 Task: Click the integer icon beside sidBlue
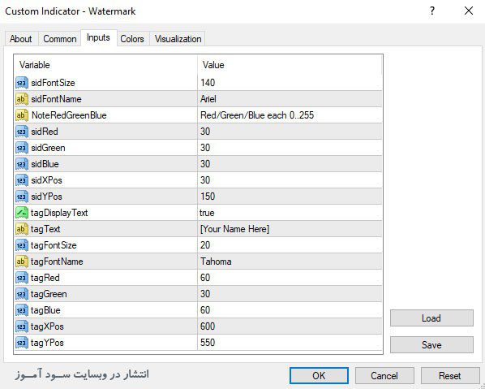pyautogui.click(x=22, y=164)
